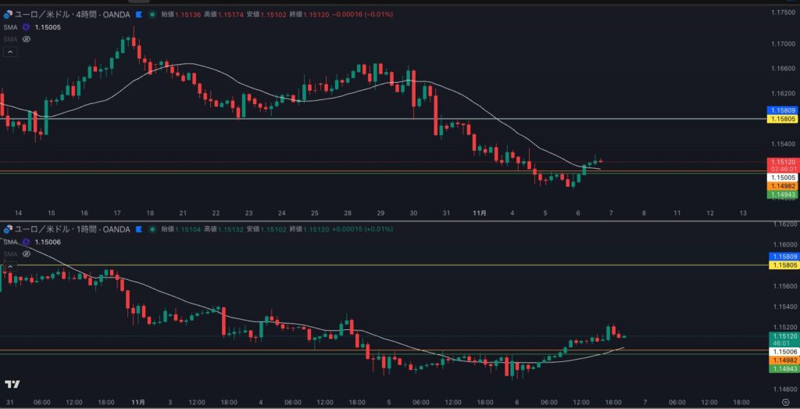The width and height of the screenshot is (800, 409).
Task: Click the EUR/USD currency pair icon, upper chart
Action: (8, 14)
